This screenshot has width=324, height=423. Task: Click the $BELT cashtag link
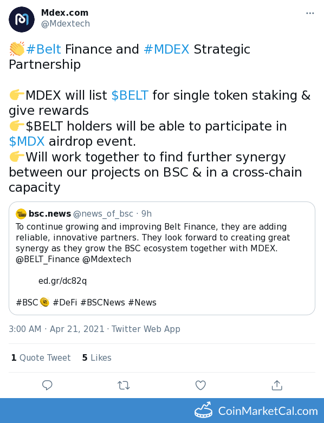pyautogui.click(x=129, y=95)
